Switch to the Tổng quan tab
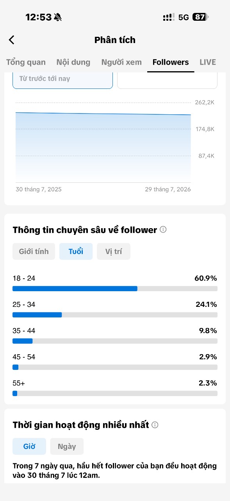 pyautogui.click(x=26, y=62)
